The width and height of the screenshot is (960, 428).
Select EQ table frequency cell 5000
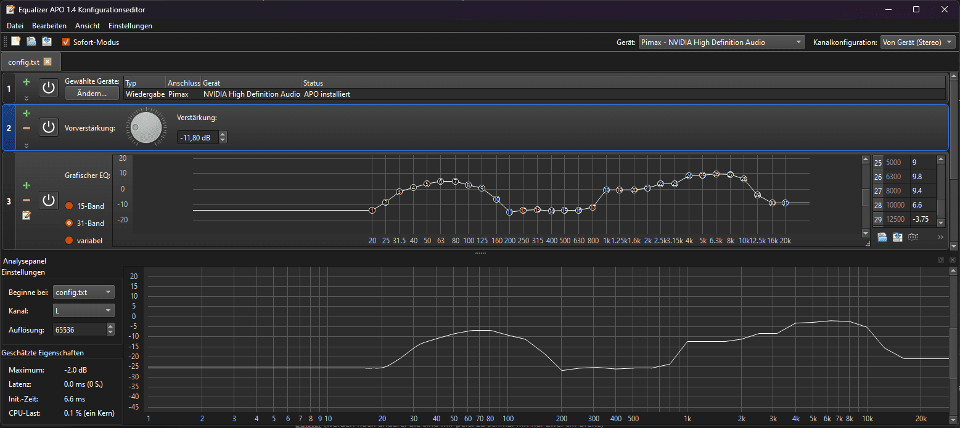[896, 163]
